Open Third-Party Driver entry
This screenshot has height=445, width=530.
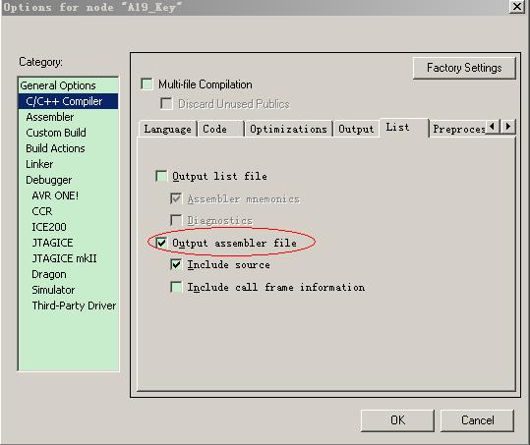(68, 306)
